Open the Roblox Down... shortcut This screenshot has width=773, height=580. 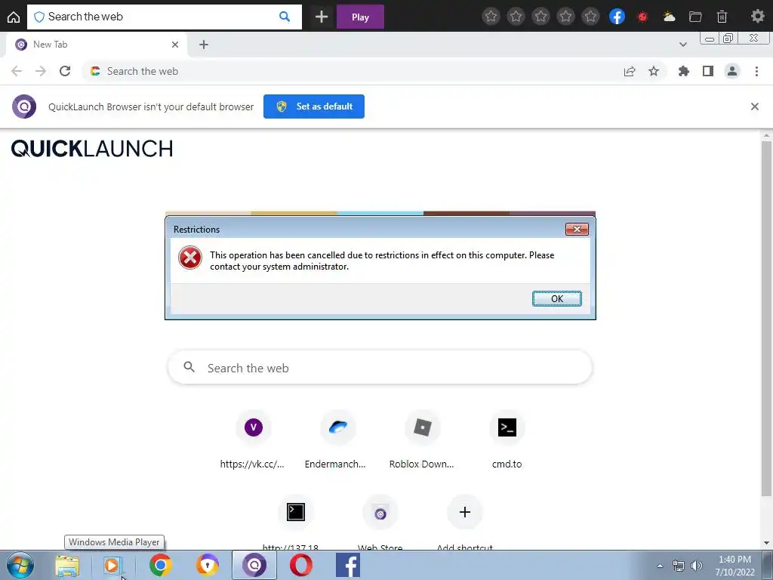click(422, 440)
